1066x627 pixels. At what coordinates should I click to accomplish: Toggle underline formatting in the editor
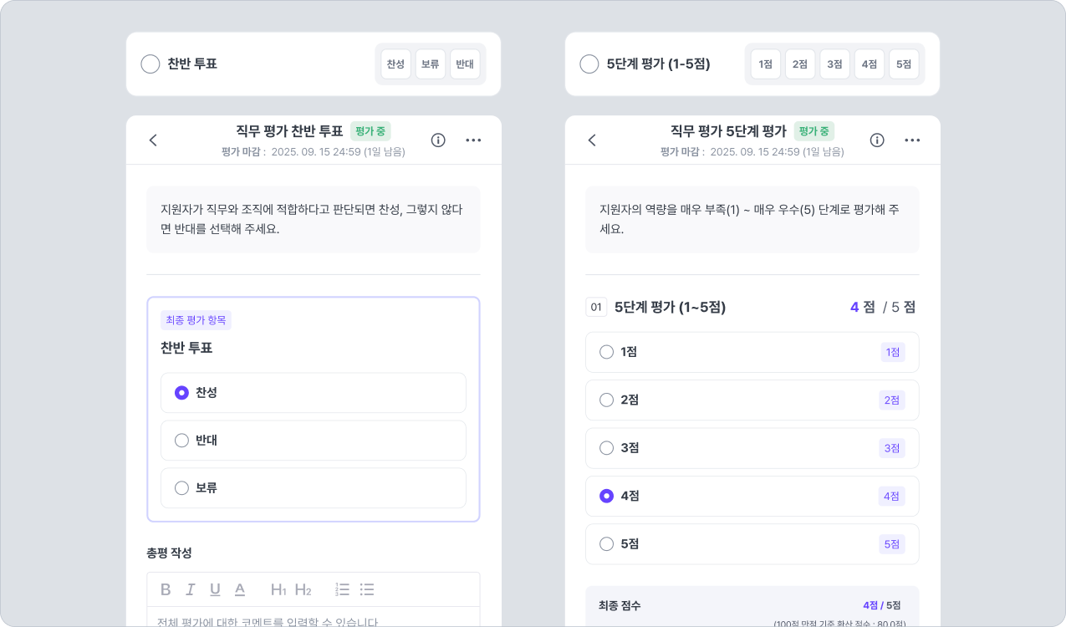click(215, 589)
